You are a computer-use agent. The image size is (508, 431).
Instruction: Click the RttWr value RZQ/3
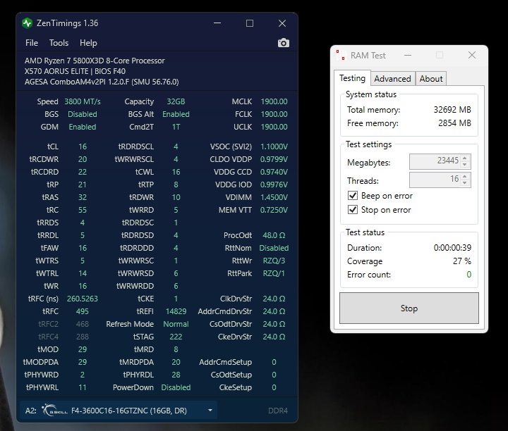274,261
